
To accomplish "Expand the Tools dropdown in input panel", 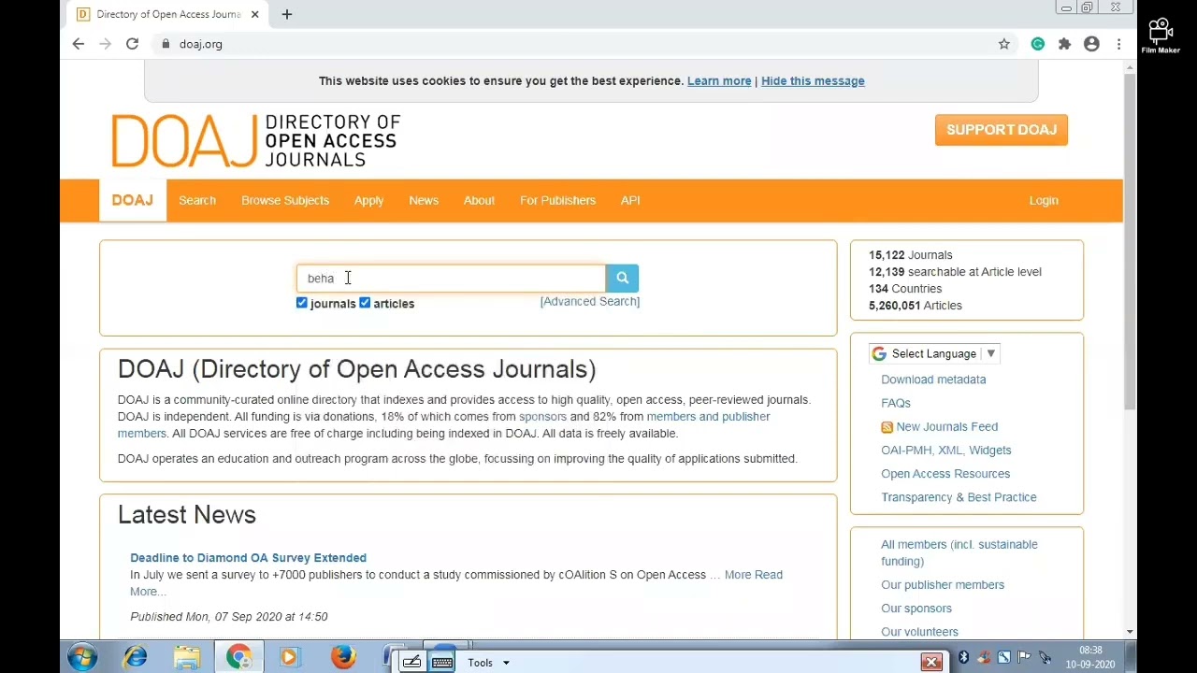I will coord(489,663).
